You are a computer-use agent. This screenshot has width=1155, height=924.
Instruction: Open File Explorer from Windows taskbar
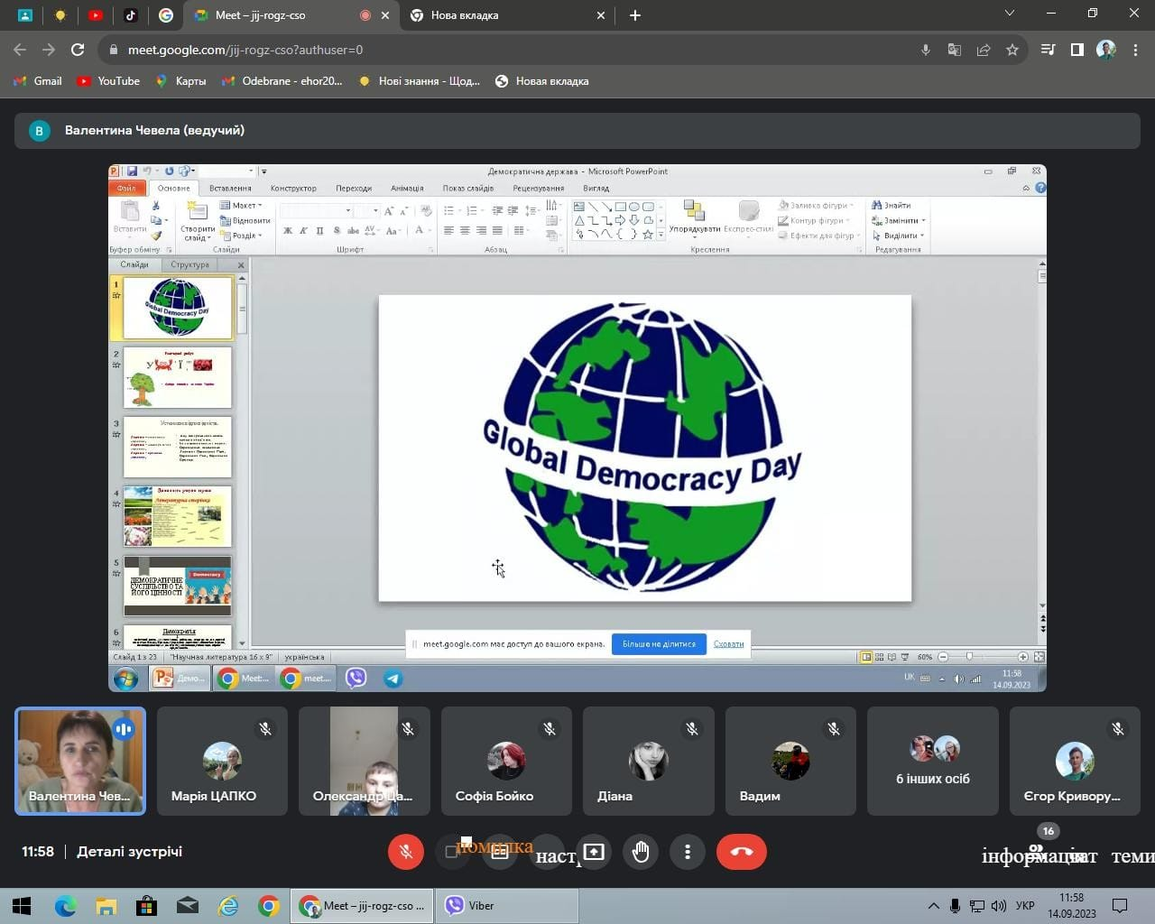pyautogui.click(x=106, y=905)
